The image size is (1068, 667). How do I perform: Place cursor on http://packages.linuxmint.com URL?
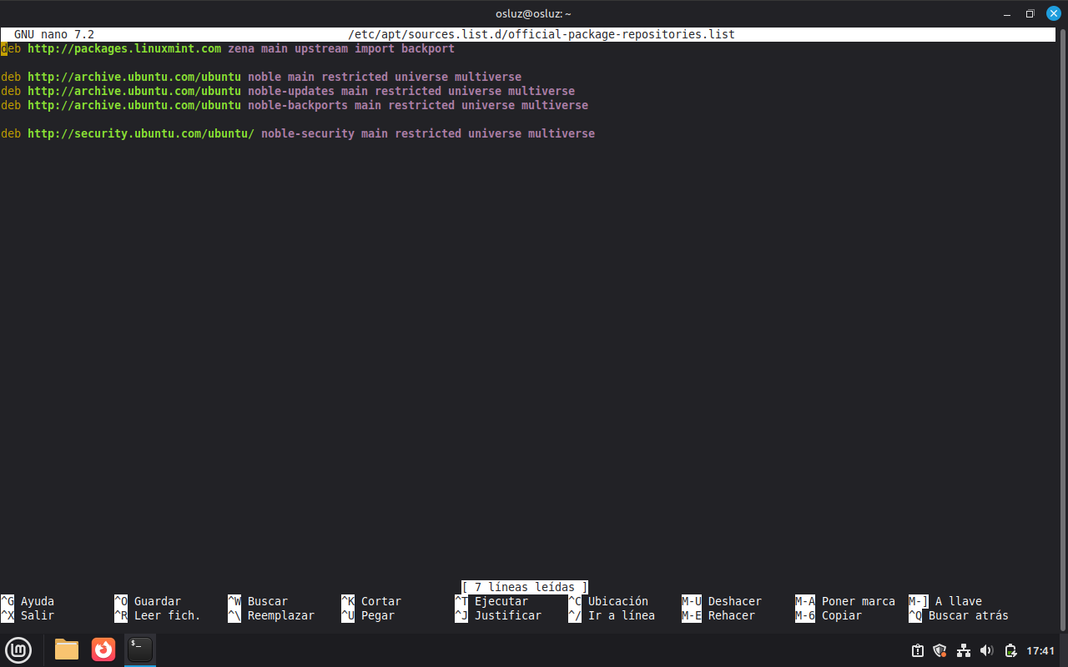(124, 48)
